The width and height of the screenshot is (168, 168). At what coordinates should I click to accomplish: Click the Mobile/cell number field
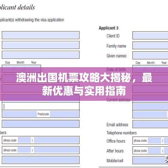[150, 160]
